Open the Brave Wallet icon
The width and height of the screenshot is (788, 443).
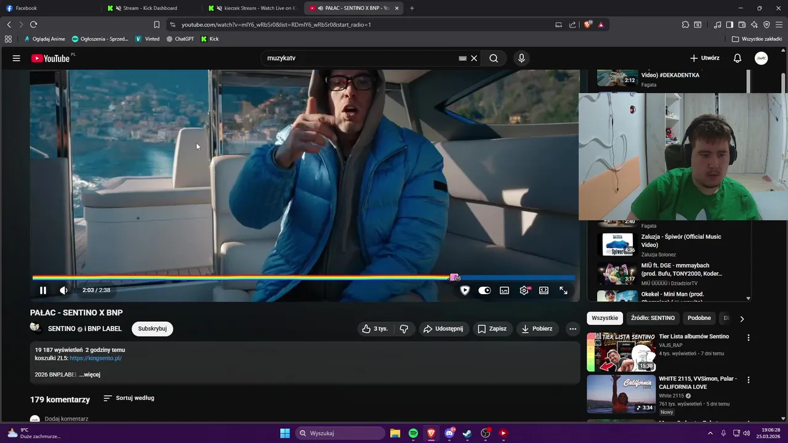(742, 25)
